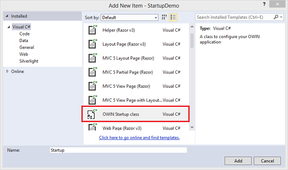This screenshot has width=288, height=170.
Task: Open the search options dropdown arrow
Action: point(281,17)
